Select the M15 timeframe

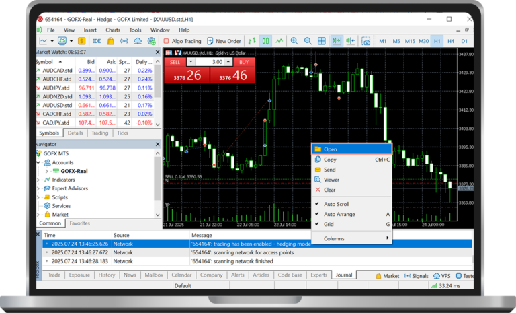pyautogui.click(x=410, y=41)
